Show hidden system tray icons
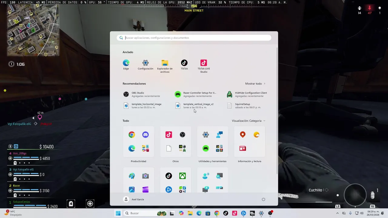Viewport: 388px width, 218px height. 337,213
